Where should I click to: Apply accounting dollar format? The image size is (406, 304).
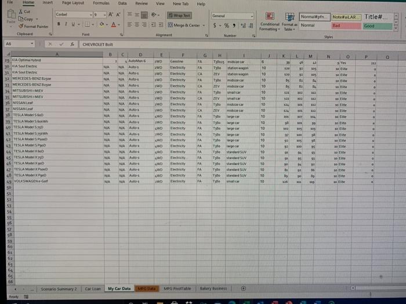[215, 25]
